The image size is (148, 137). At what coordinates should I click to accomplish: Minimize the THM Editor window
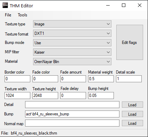108,5
